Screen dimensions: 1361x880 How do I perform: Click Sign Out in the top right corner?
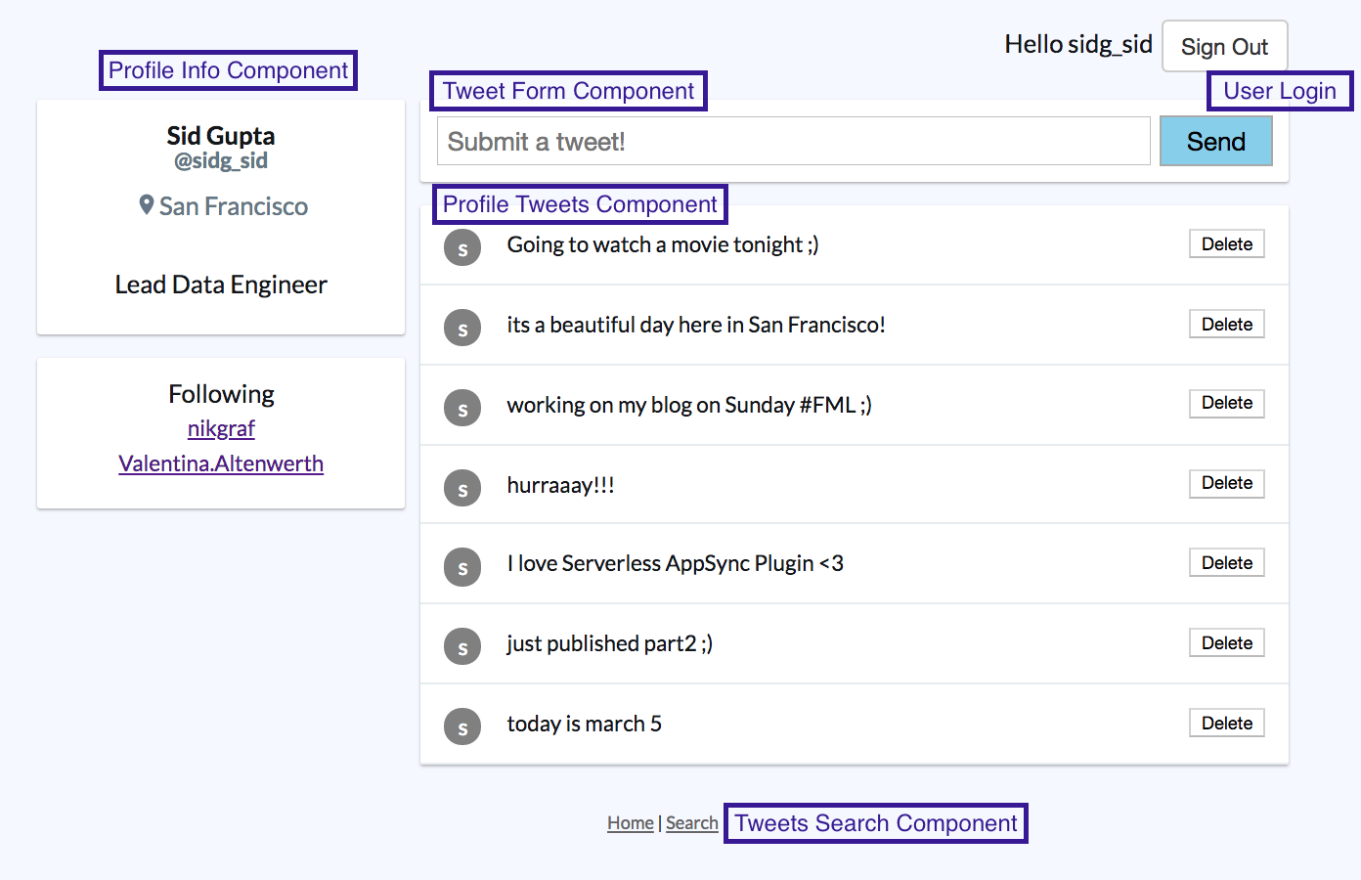[1224, 46]
